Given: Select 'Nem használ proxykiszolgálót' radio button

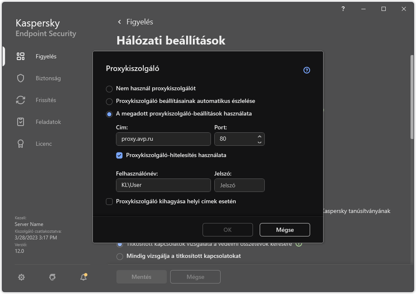Looking at the screenshot, I should click(x=109, y=89).
